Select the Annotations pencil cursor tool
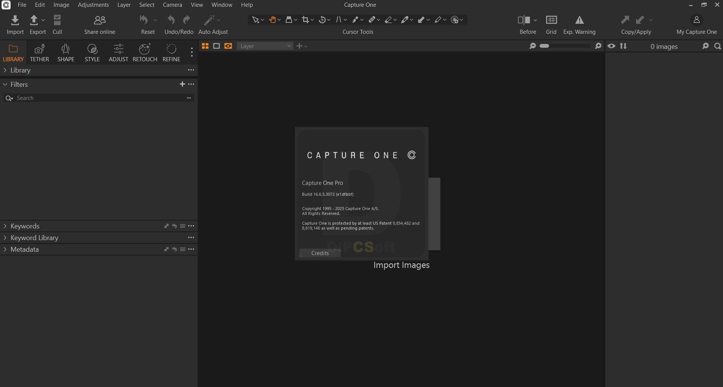The image size is (723, 387). pos(438,20)
